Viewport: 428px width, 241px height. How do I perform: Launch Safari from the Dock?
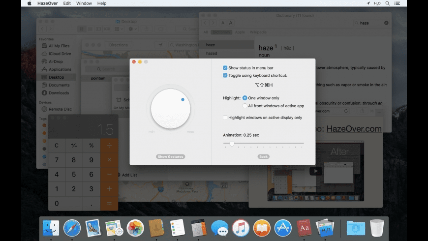coord(72,228)
